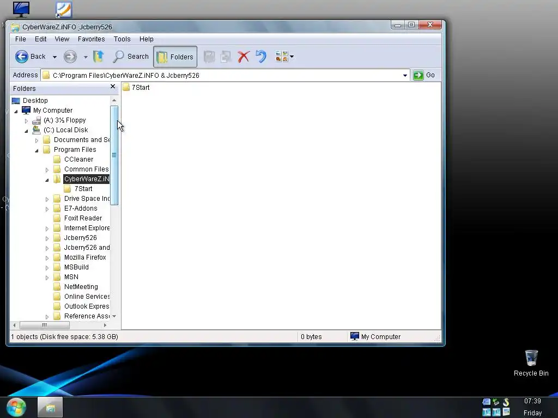Viewport: 558px width, 418px height.
Task: Select the Outlook Express folder
Action: (87, 306)
